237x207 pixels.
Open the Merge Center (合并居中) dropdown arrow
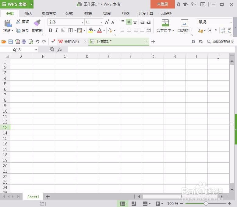[x=173, y=30]
